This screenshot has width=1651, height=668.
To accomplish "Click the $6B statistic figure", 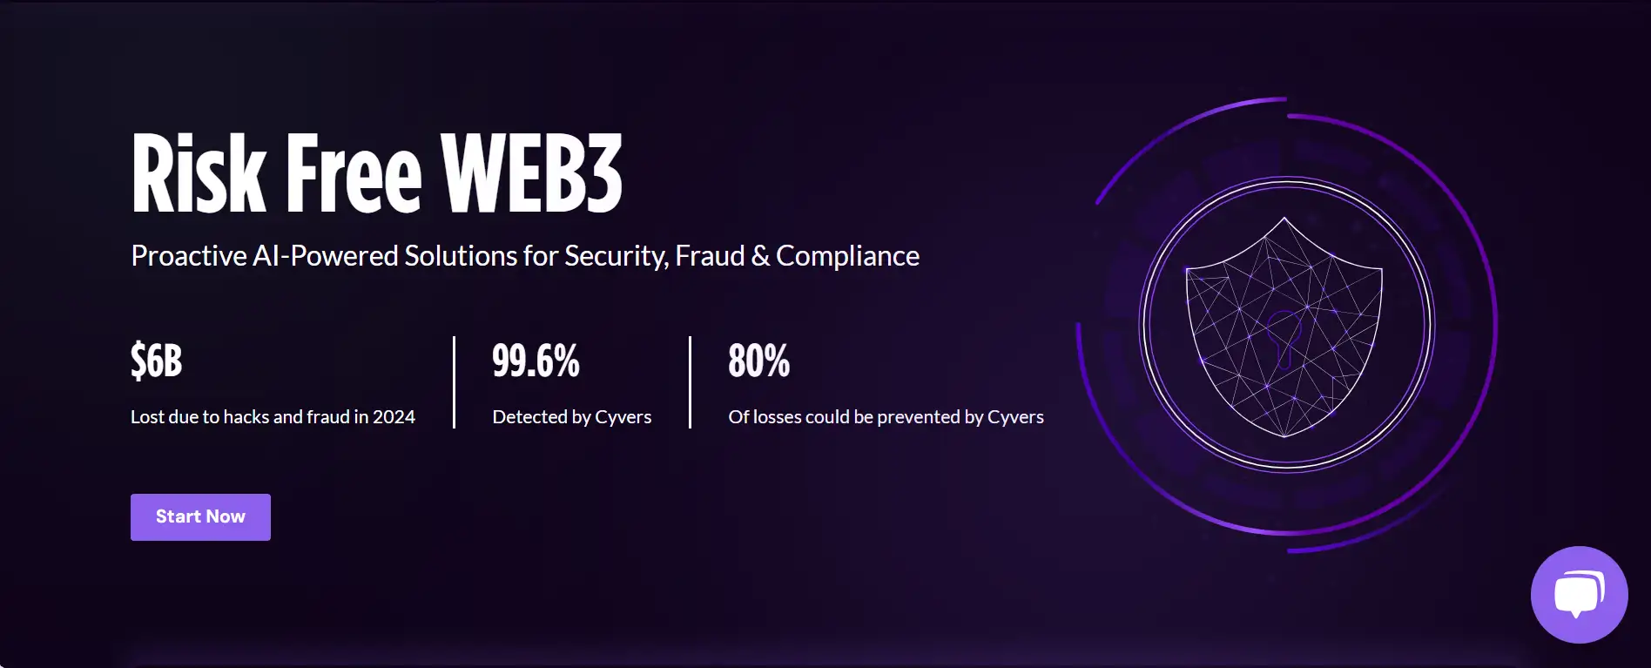I will [157, 361].
